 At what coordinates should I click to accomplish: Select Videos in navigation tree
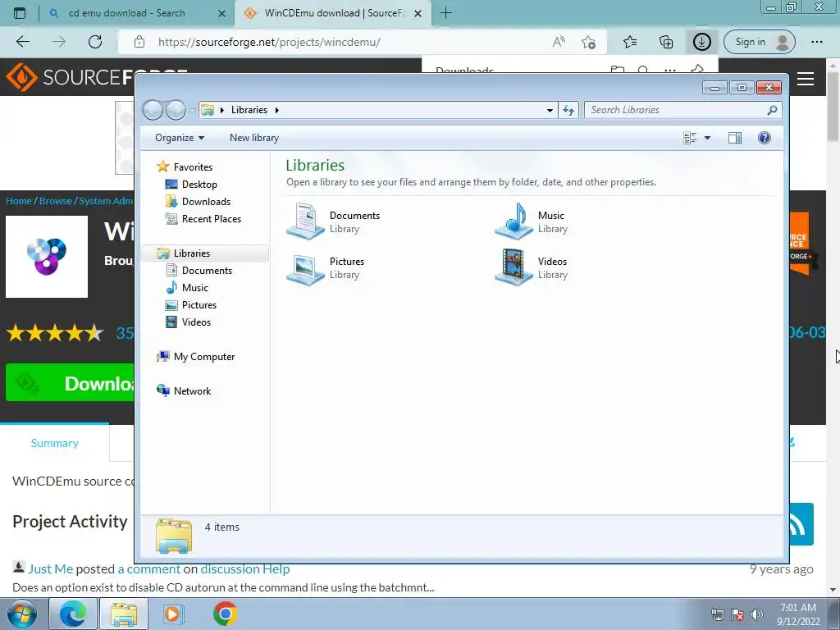click(196, 322)
